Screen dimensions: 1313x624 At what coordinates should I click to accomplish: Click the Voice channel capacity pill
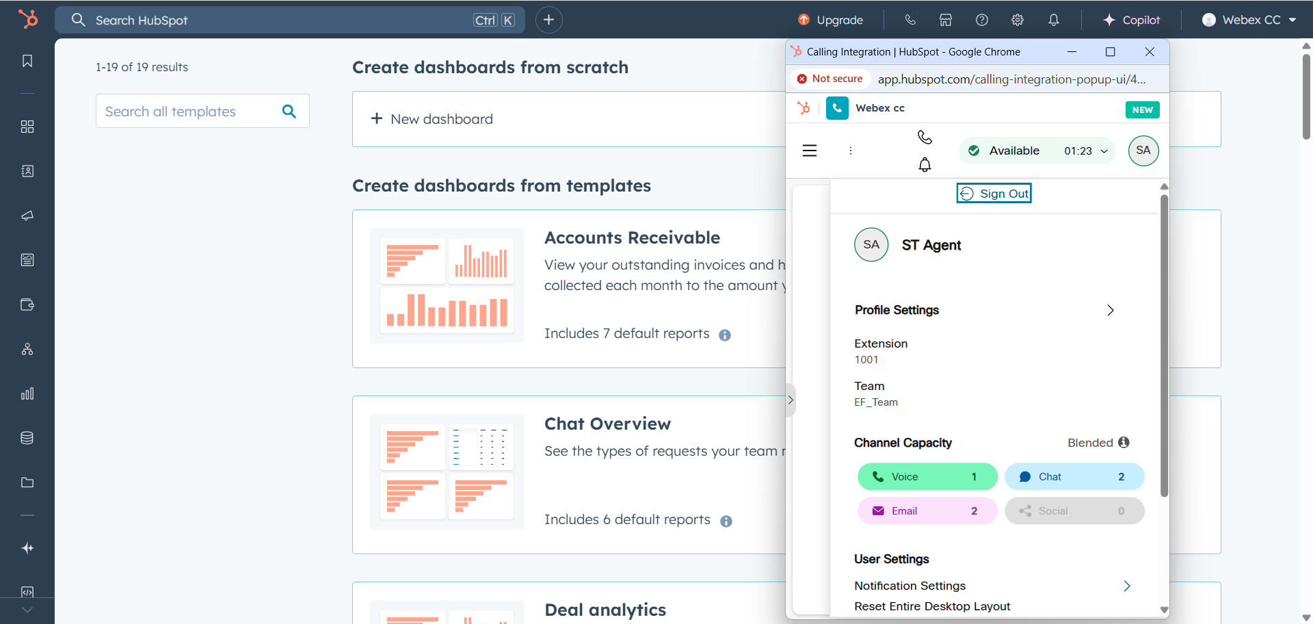[927, 477]
